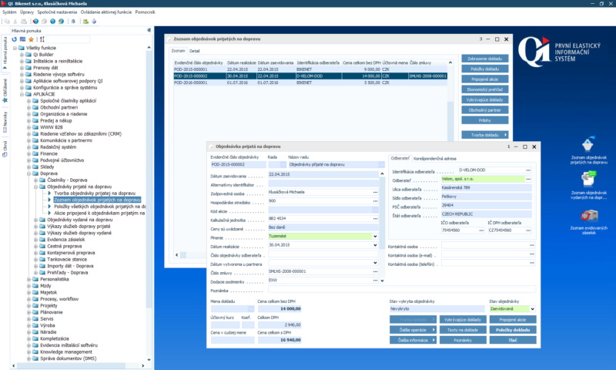
Task: Click the Novinky vertical sidebar tab
Action: [x=5, y=121]
